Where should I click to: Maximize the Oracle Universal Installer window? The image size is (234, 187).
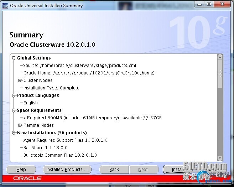tap(209, 4)
